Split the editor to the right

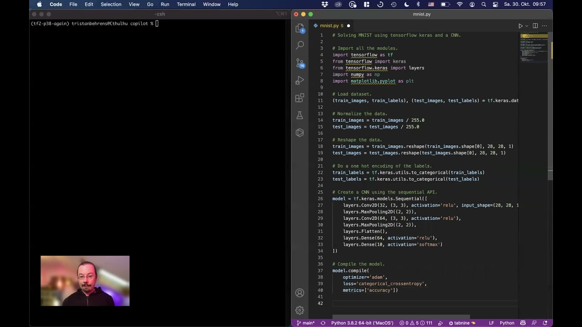coord(535,26)
